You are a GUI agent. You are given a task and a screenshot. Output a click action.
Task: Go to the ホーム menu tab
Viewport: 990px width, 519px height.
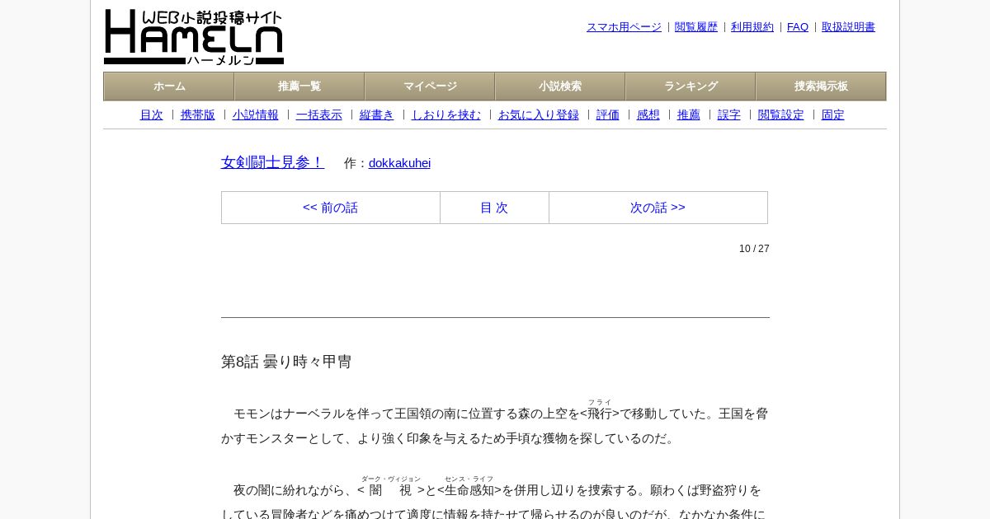(x=169, y=86)
